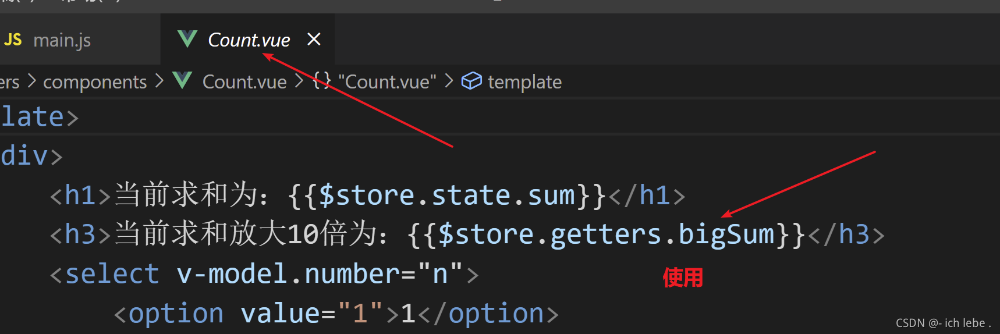The width and height of the screenshot is (1000, 334).
Task: Click the value="1" attribute
Action: click(311, 314)
